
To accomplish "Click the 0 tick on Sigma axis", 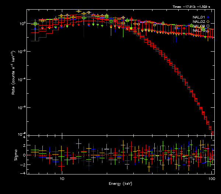I will [x=24, y=155].
